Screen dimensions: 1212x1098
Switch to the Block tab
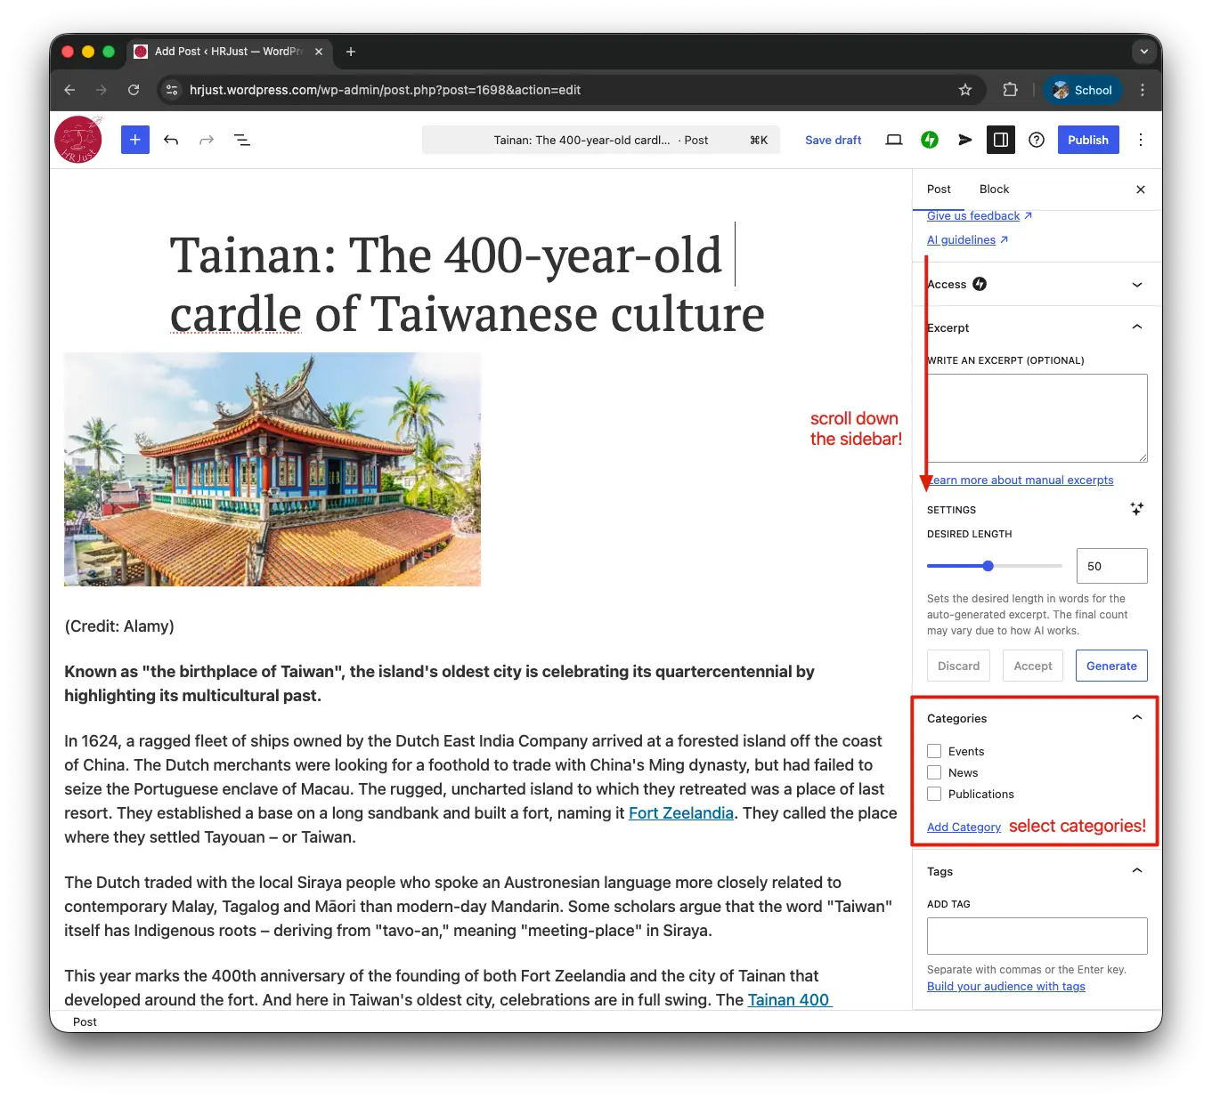click(994, 189)
